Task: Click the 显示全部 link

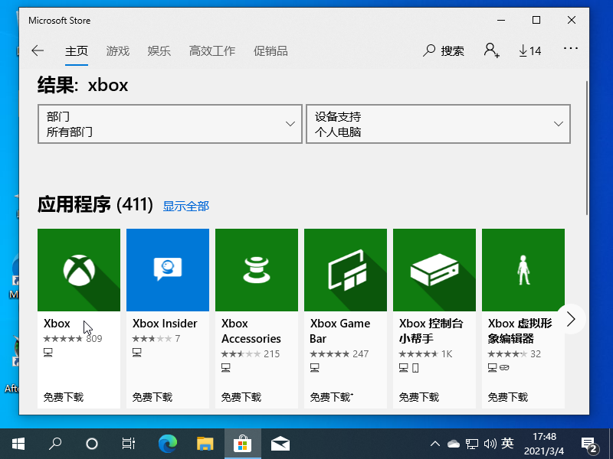Action: 185,206
